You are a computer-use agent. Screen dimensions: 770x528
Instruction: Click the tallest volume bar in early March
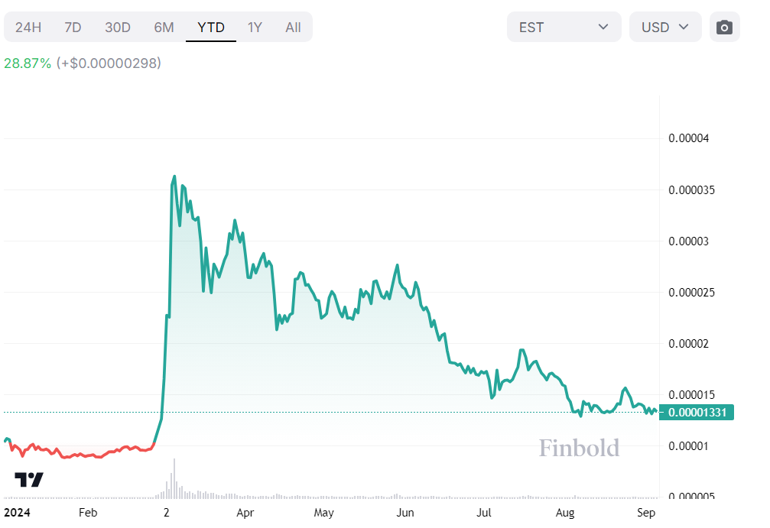(x=174, y=478)
